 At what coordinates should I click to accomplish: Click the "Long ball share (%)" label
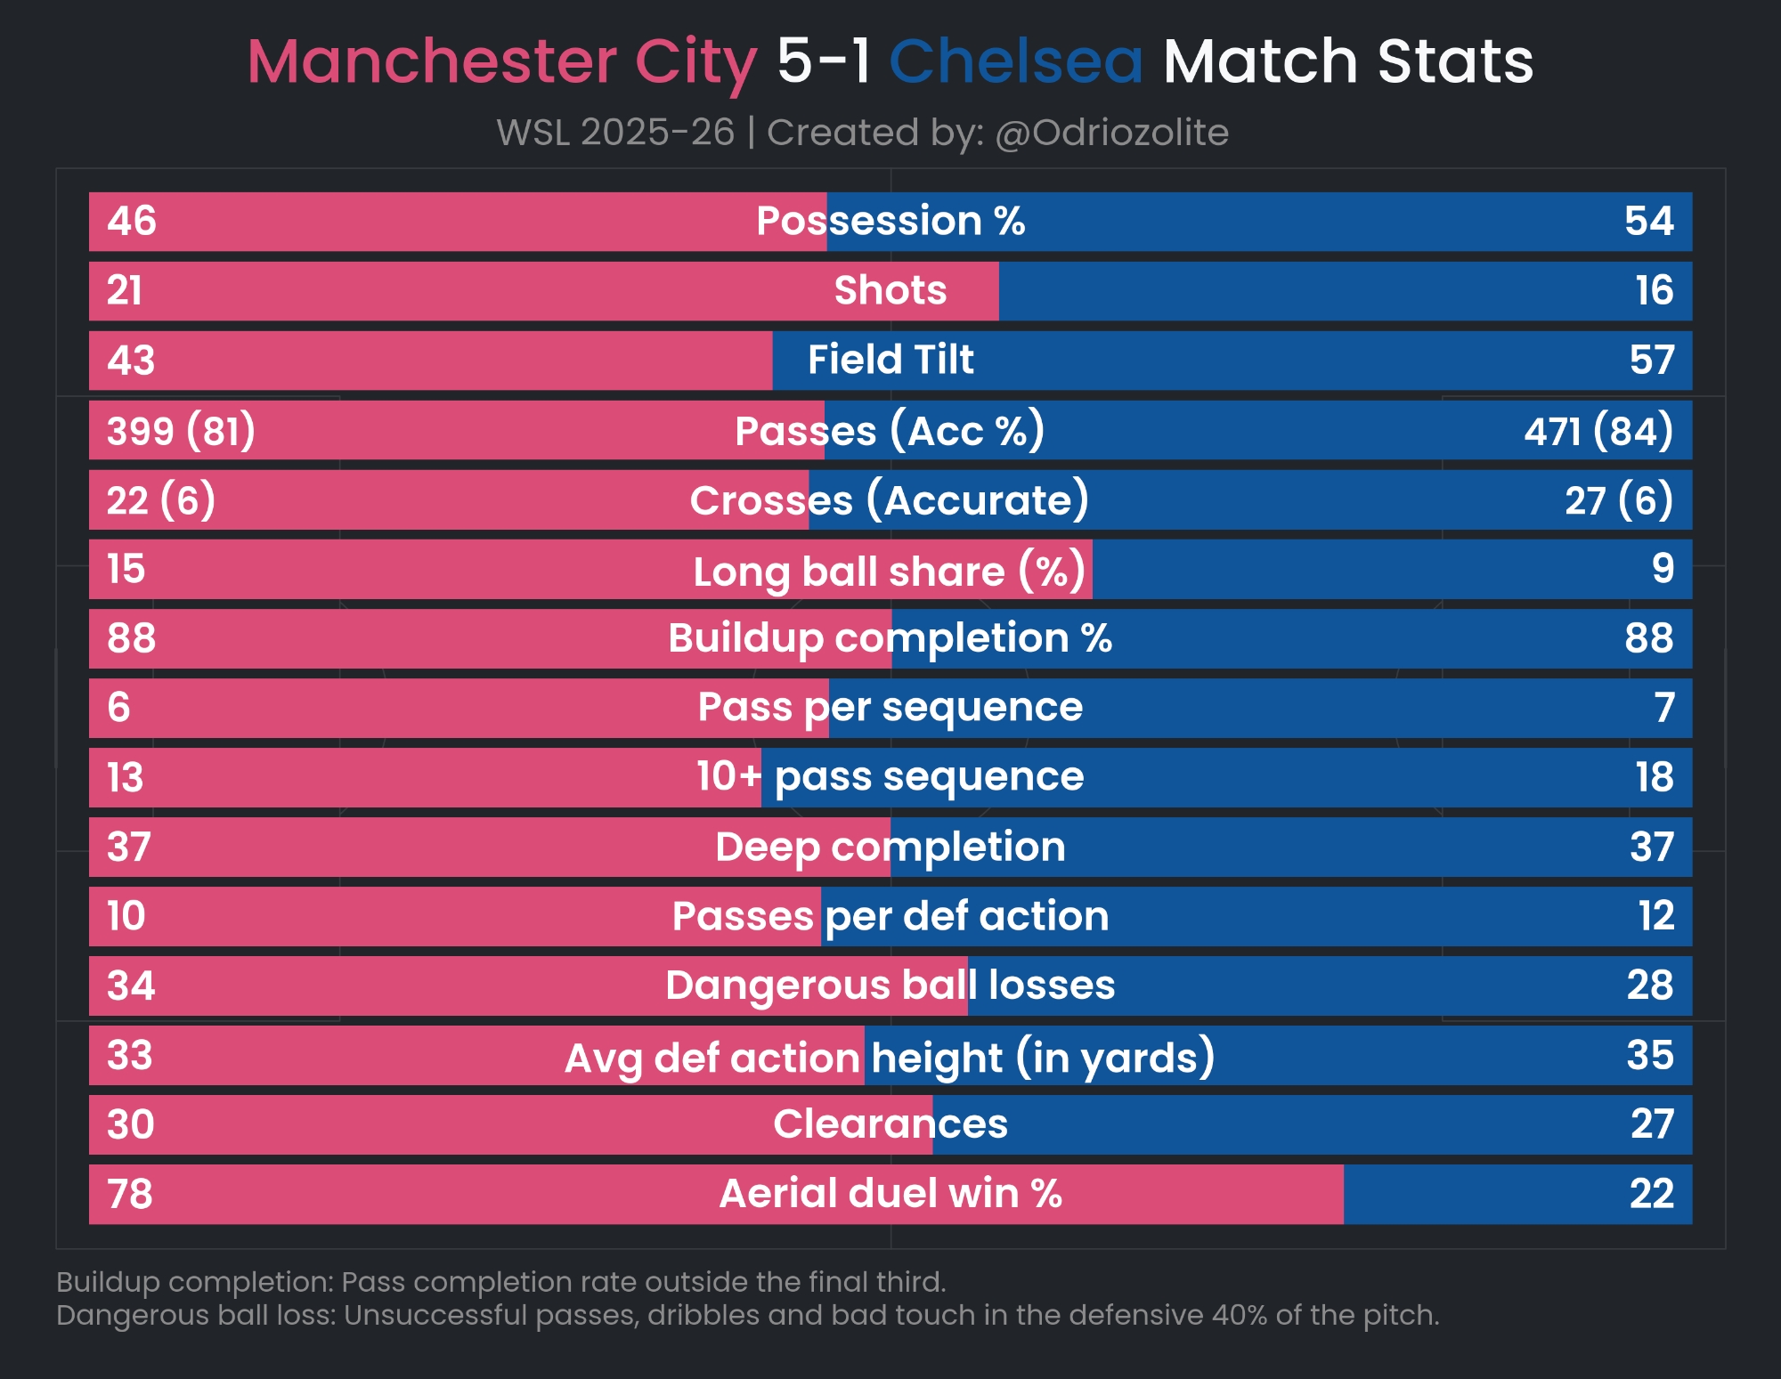click(x=890, y=571)
